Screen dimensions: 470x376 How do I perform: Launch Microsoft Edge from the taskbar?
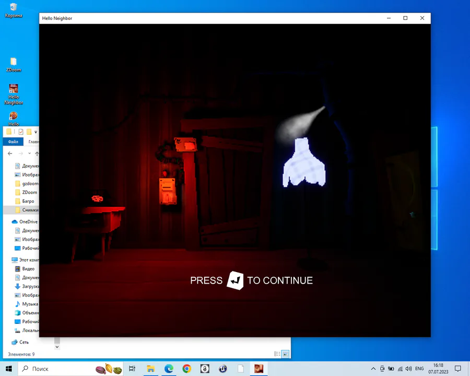(x=169, y=369)
